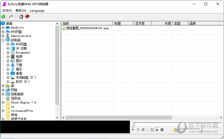224x139 pixels.
Task: Select the 桌面 root tree item
Action: (x=9, y=23)
